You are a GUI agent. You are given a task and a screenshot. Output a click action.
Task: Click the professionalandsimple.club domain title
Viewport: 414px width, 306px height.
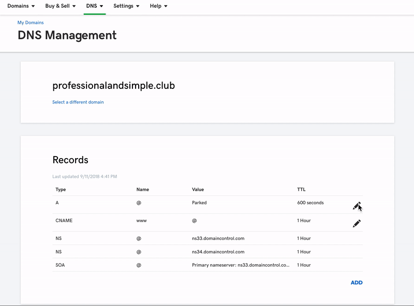tap(113, 86)
